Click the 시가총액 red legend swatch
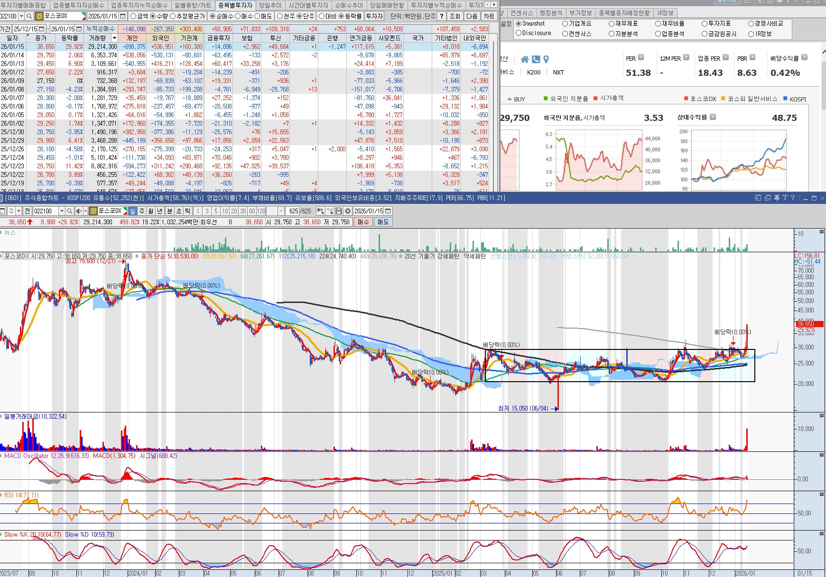 [x=596, y=99]
